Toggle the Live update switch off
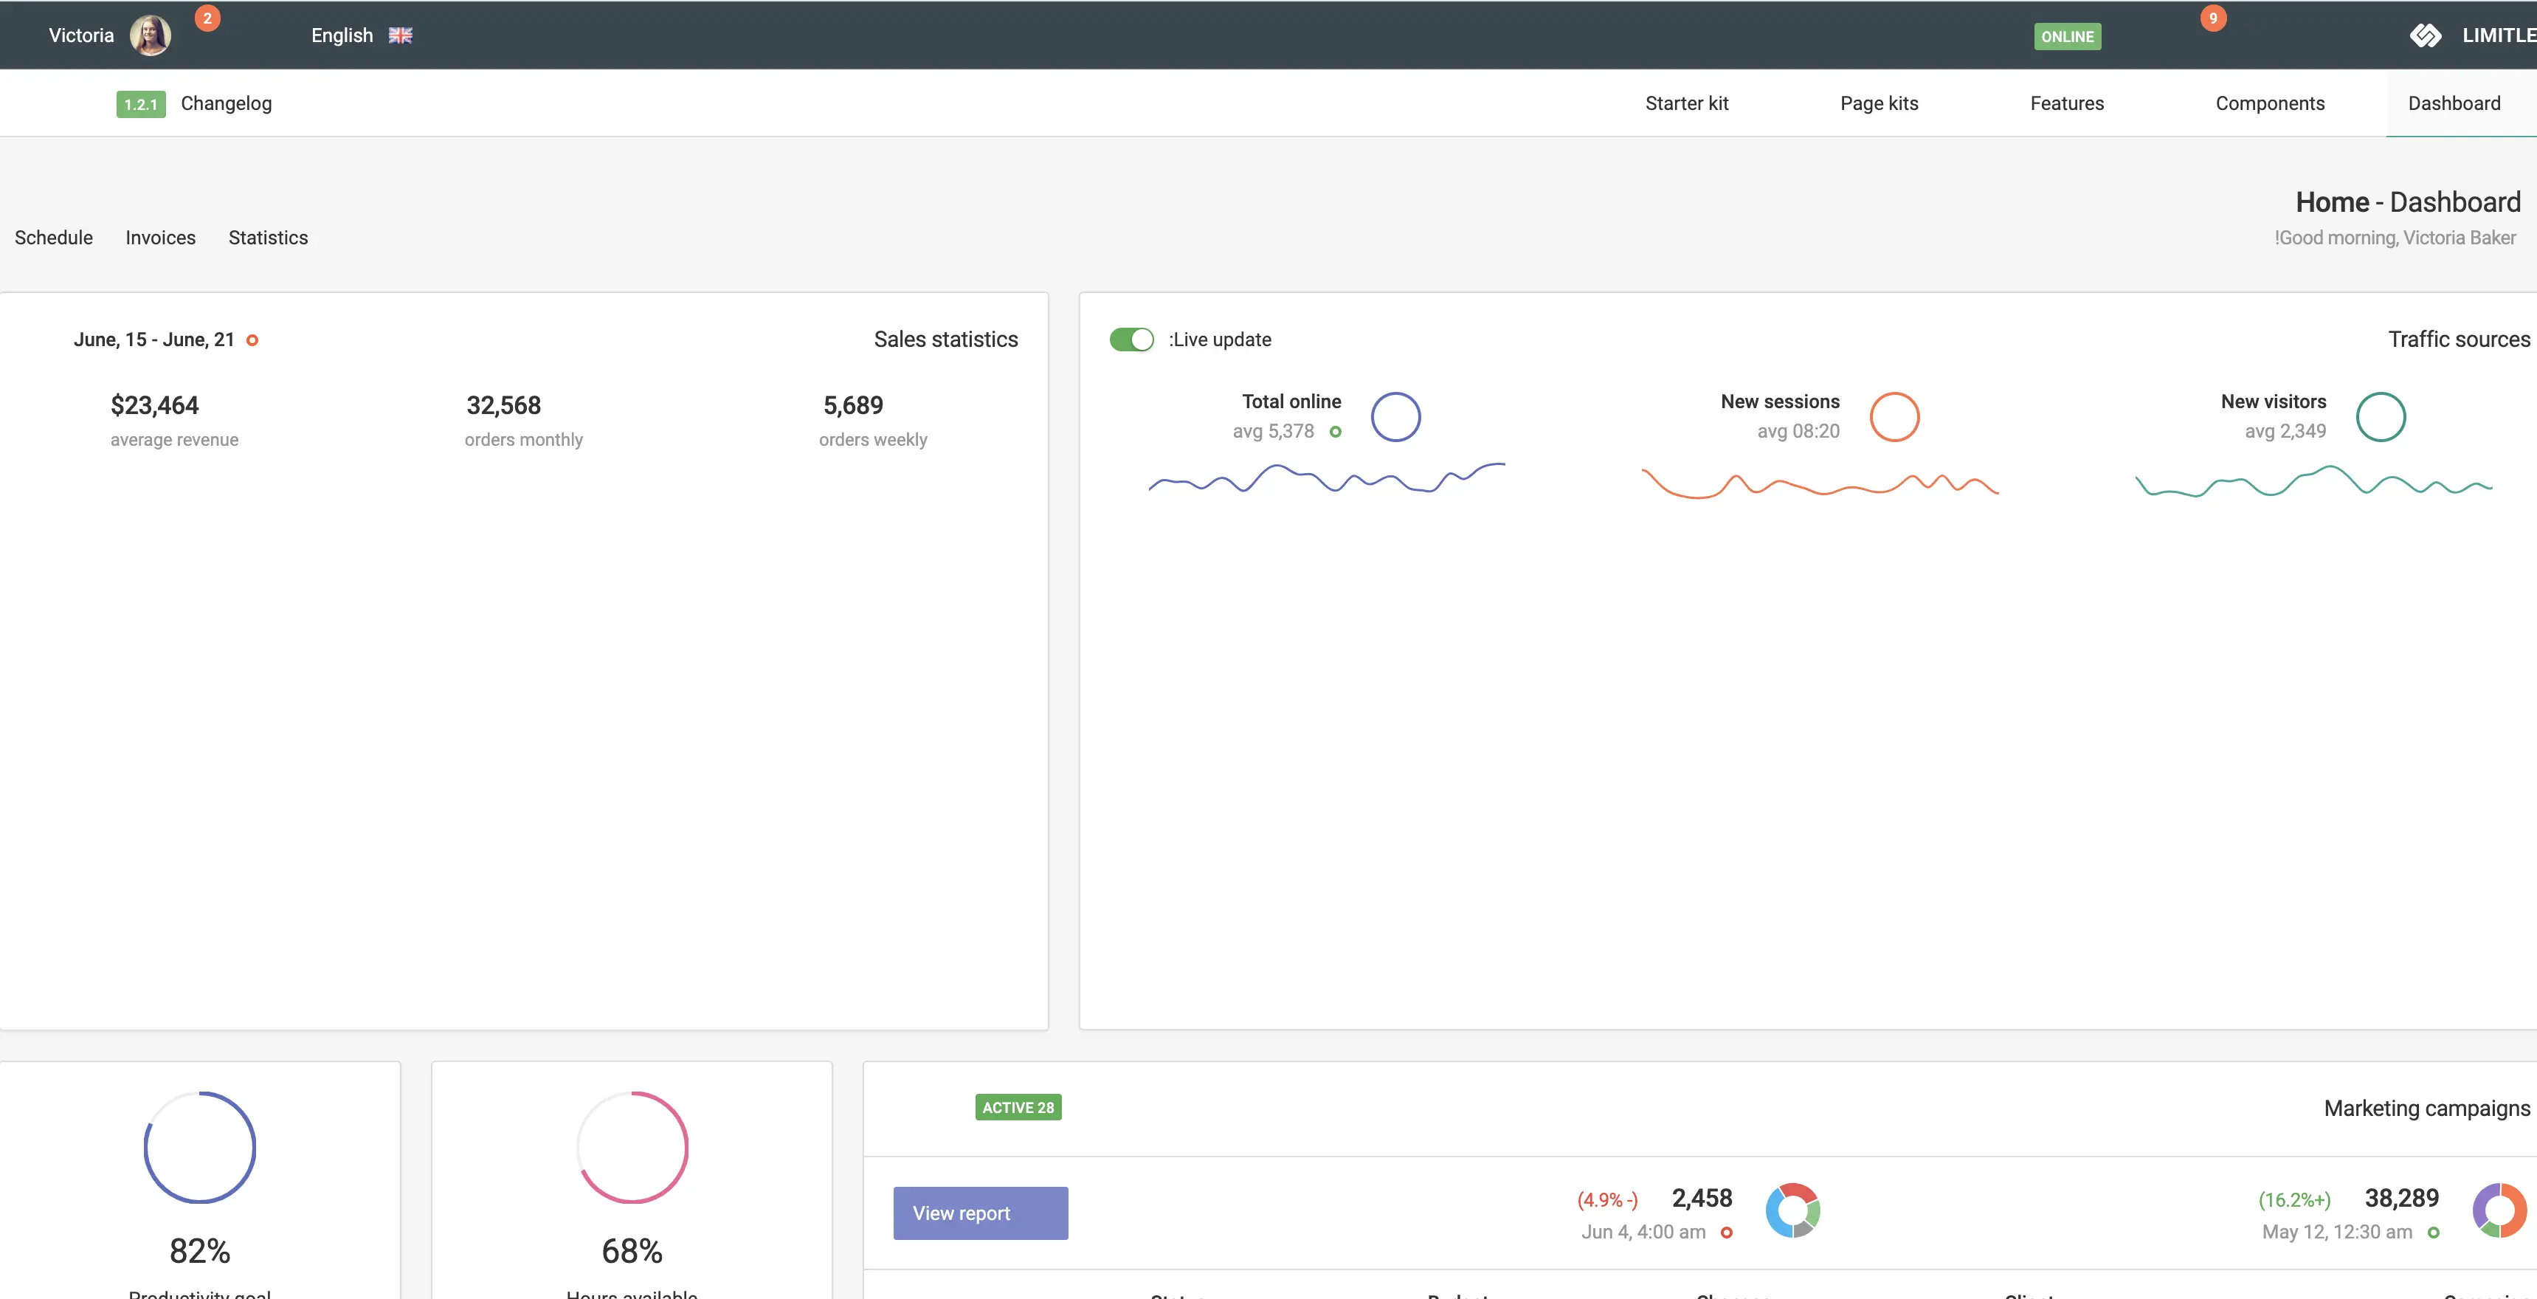 (1131, 340)
